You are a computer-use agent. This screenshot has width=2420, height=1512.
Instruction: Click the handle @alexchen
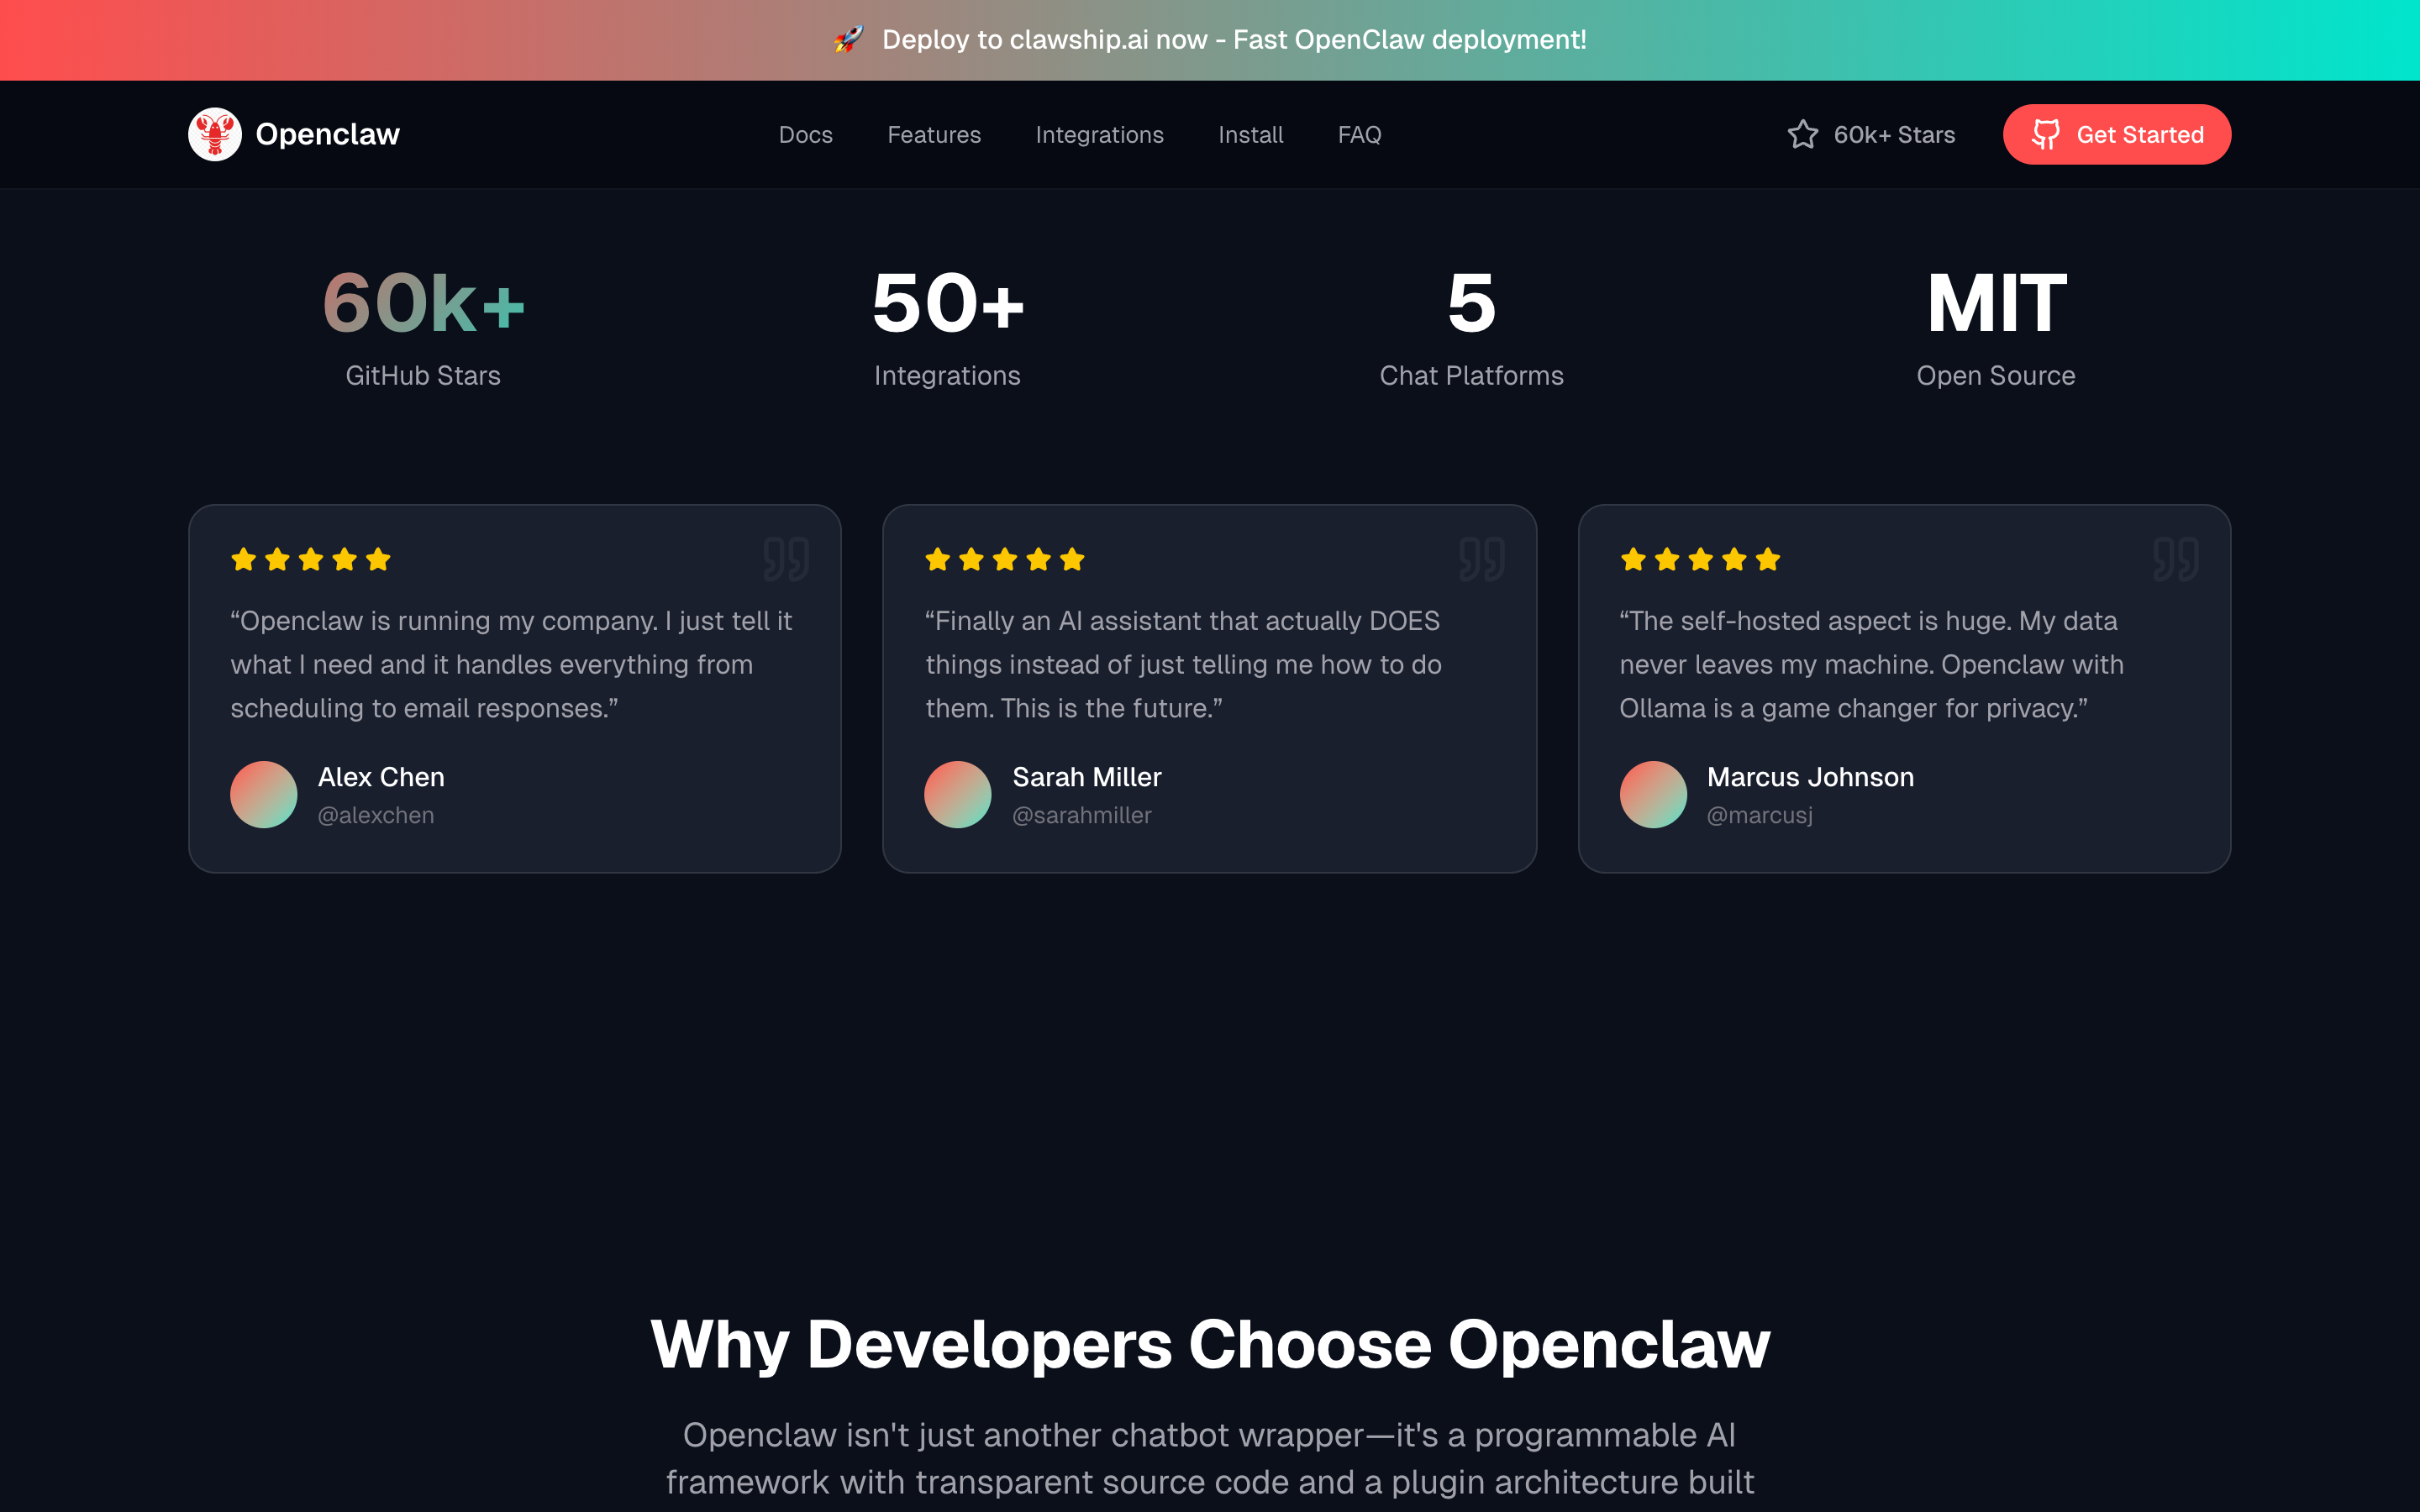coord(376,815)
